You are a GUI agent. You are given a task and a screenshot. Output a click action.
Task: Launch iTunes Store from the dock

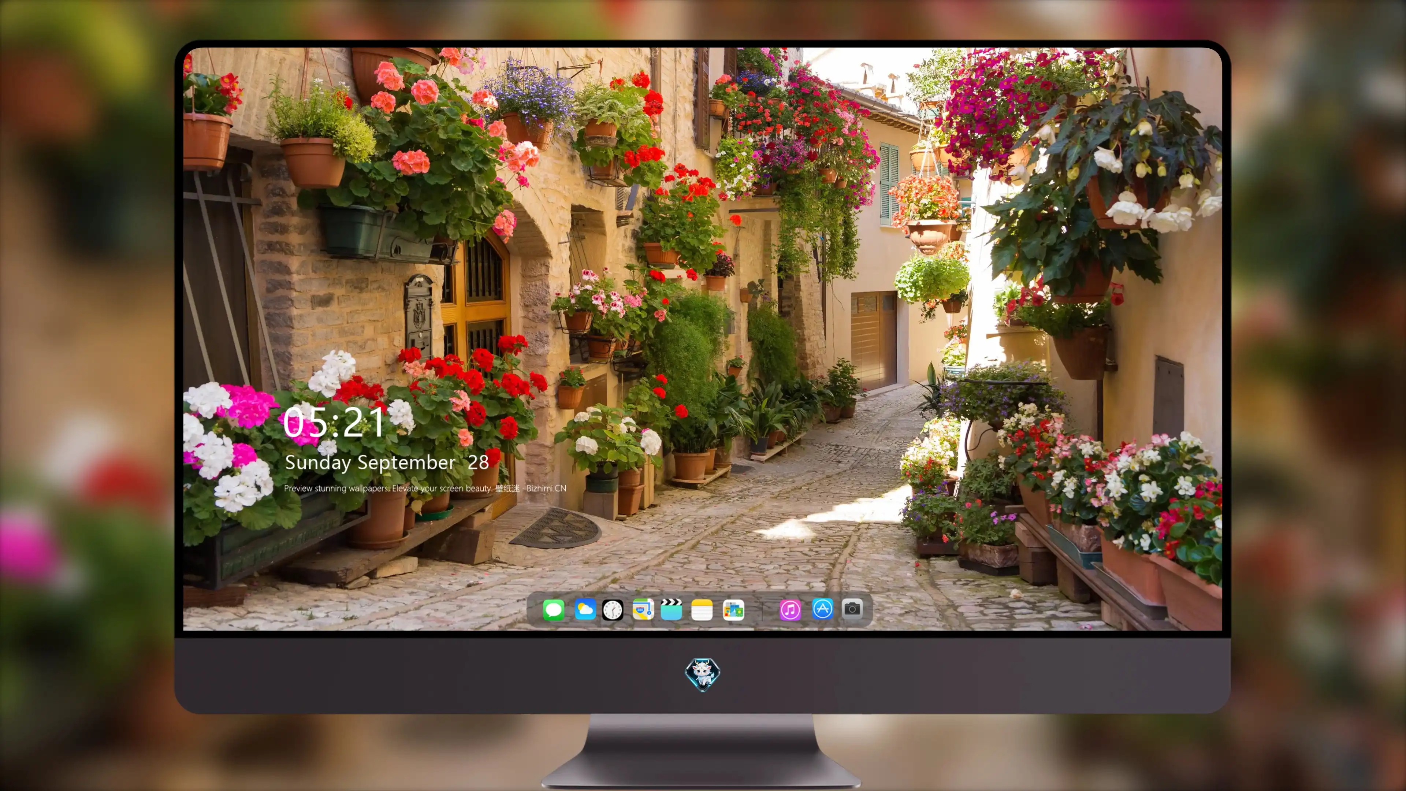pos(791,610)
